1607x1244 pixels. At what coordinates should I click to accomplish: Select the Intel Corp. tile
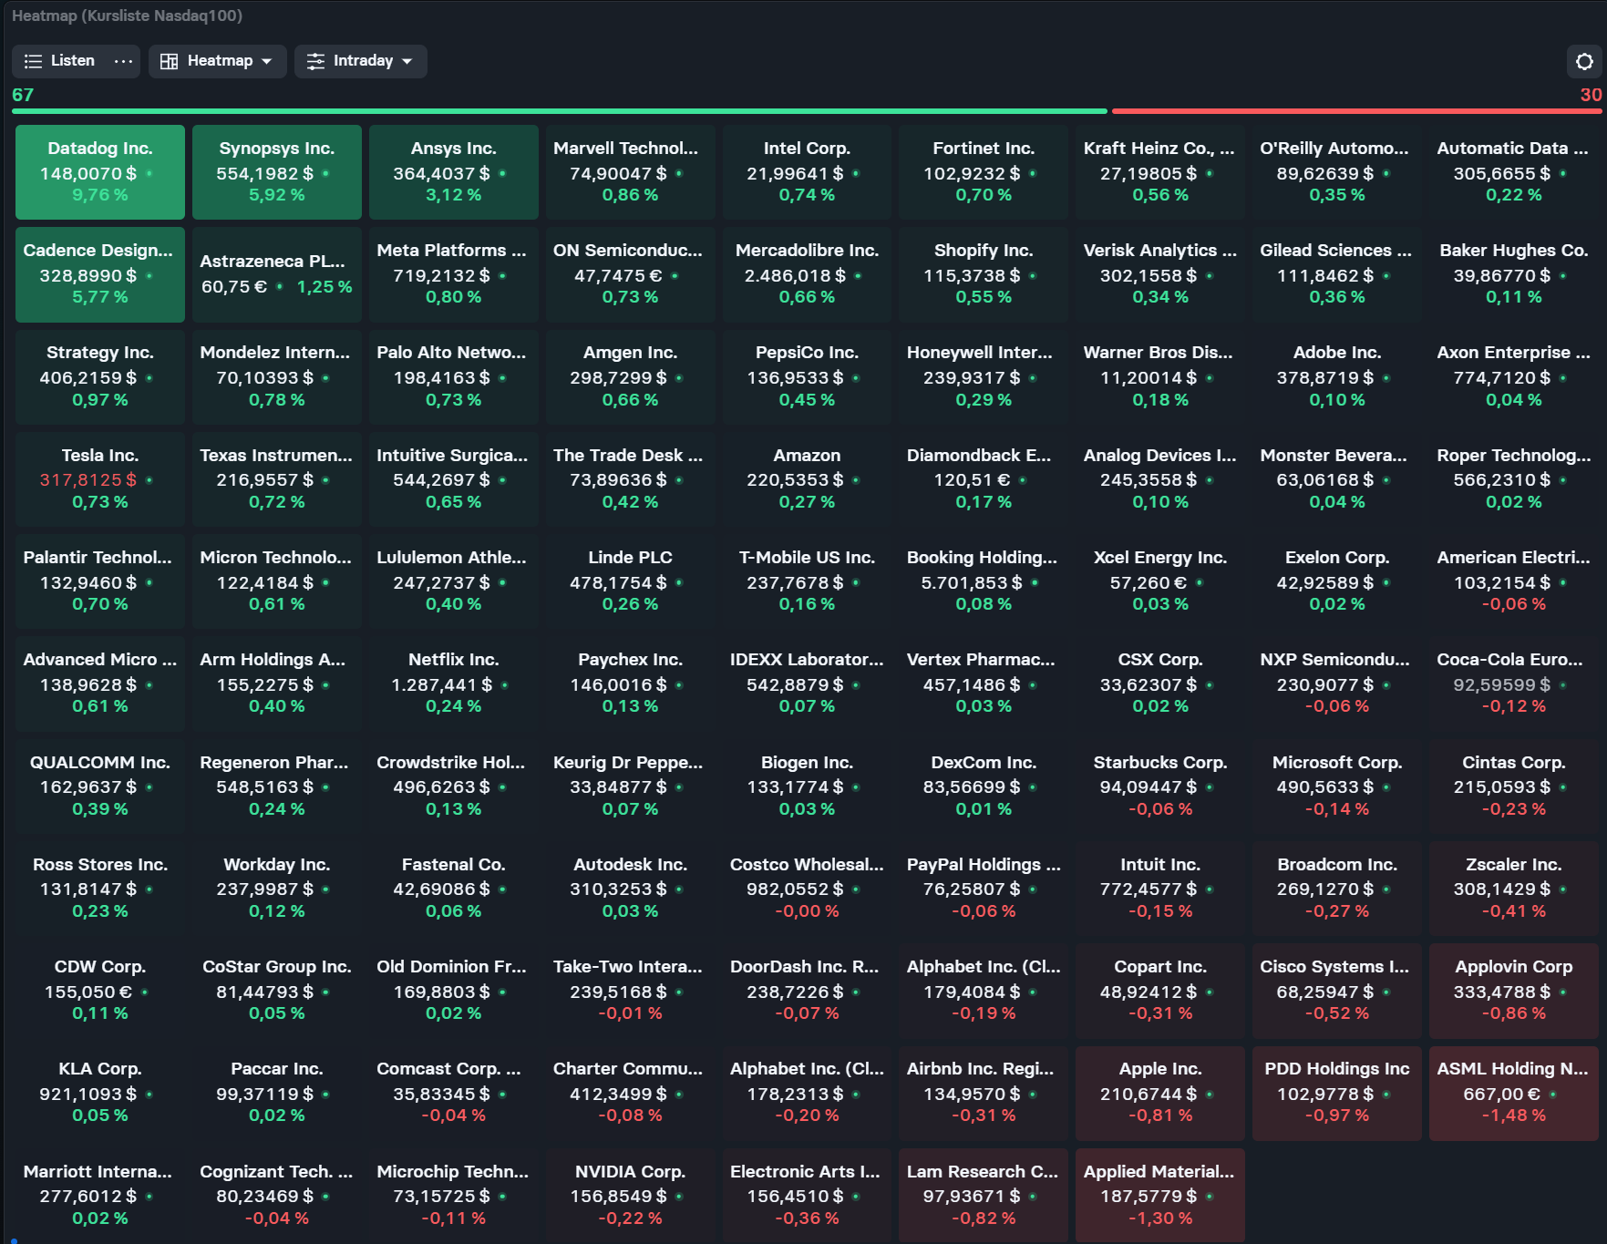point(808,172)
